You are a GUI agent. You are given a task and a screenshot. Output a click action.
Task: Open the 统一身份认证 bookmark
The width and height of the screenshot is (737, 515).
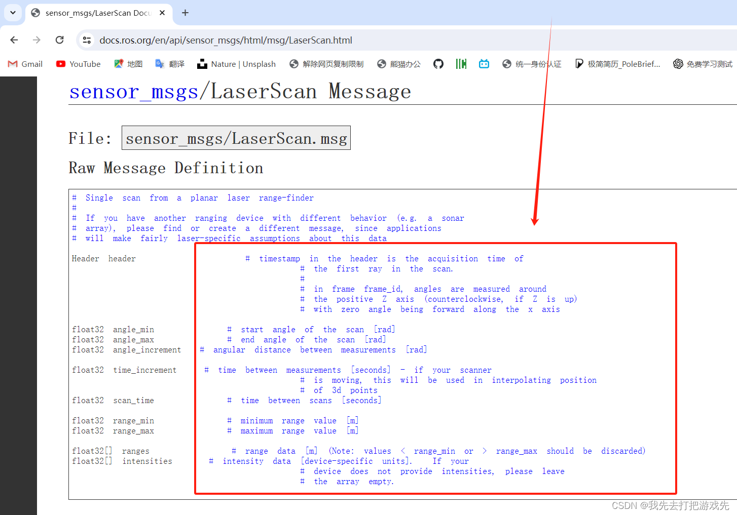coord(532,64)
